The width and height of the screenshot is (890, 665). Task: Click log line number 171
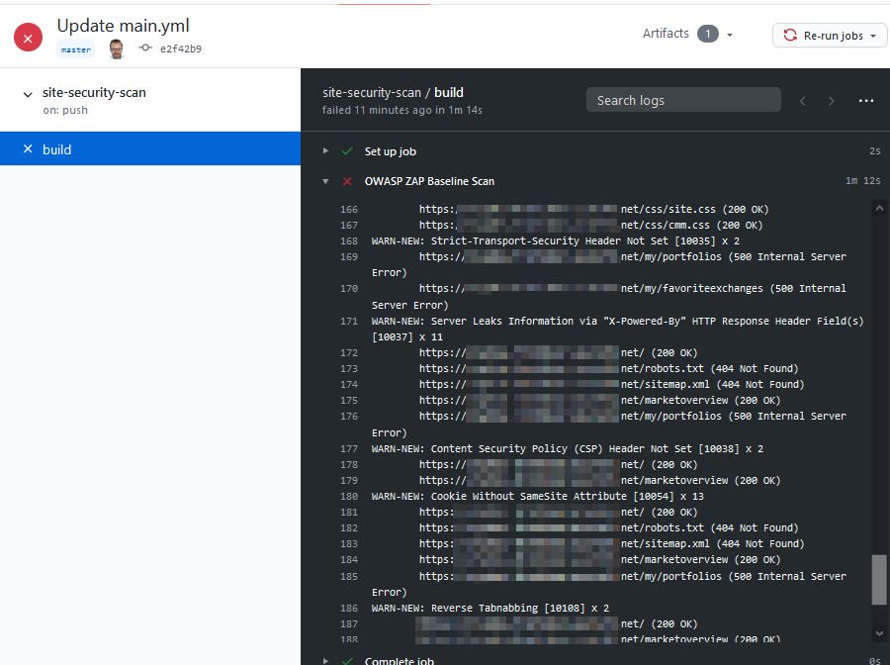tap(348, 321)
